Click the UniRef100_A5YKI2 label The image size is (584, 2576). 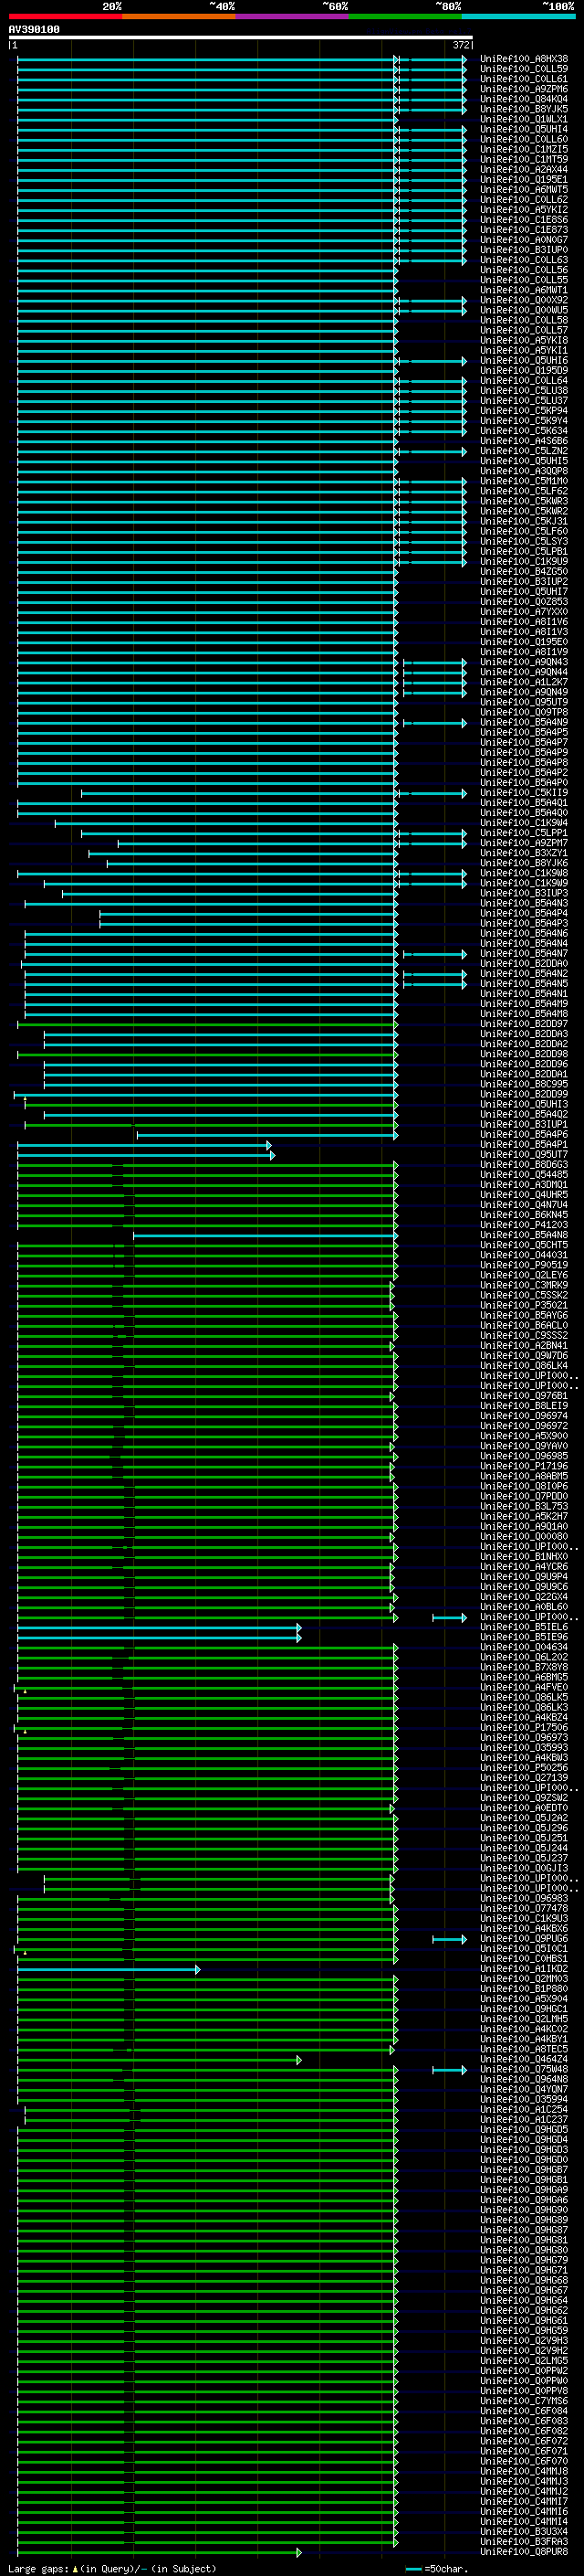[x=524, y=210]
